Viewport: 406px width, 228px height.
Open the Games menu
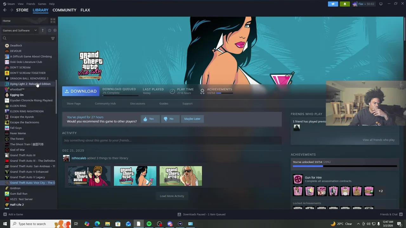point(42,4)
